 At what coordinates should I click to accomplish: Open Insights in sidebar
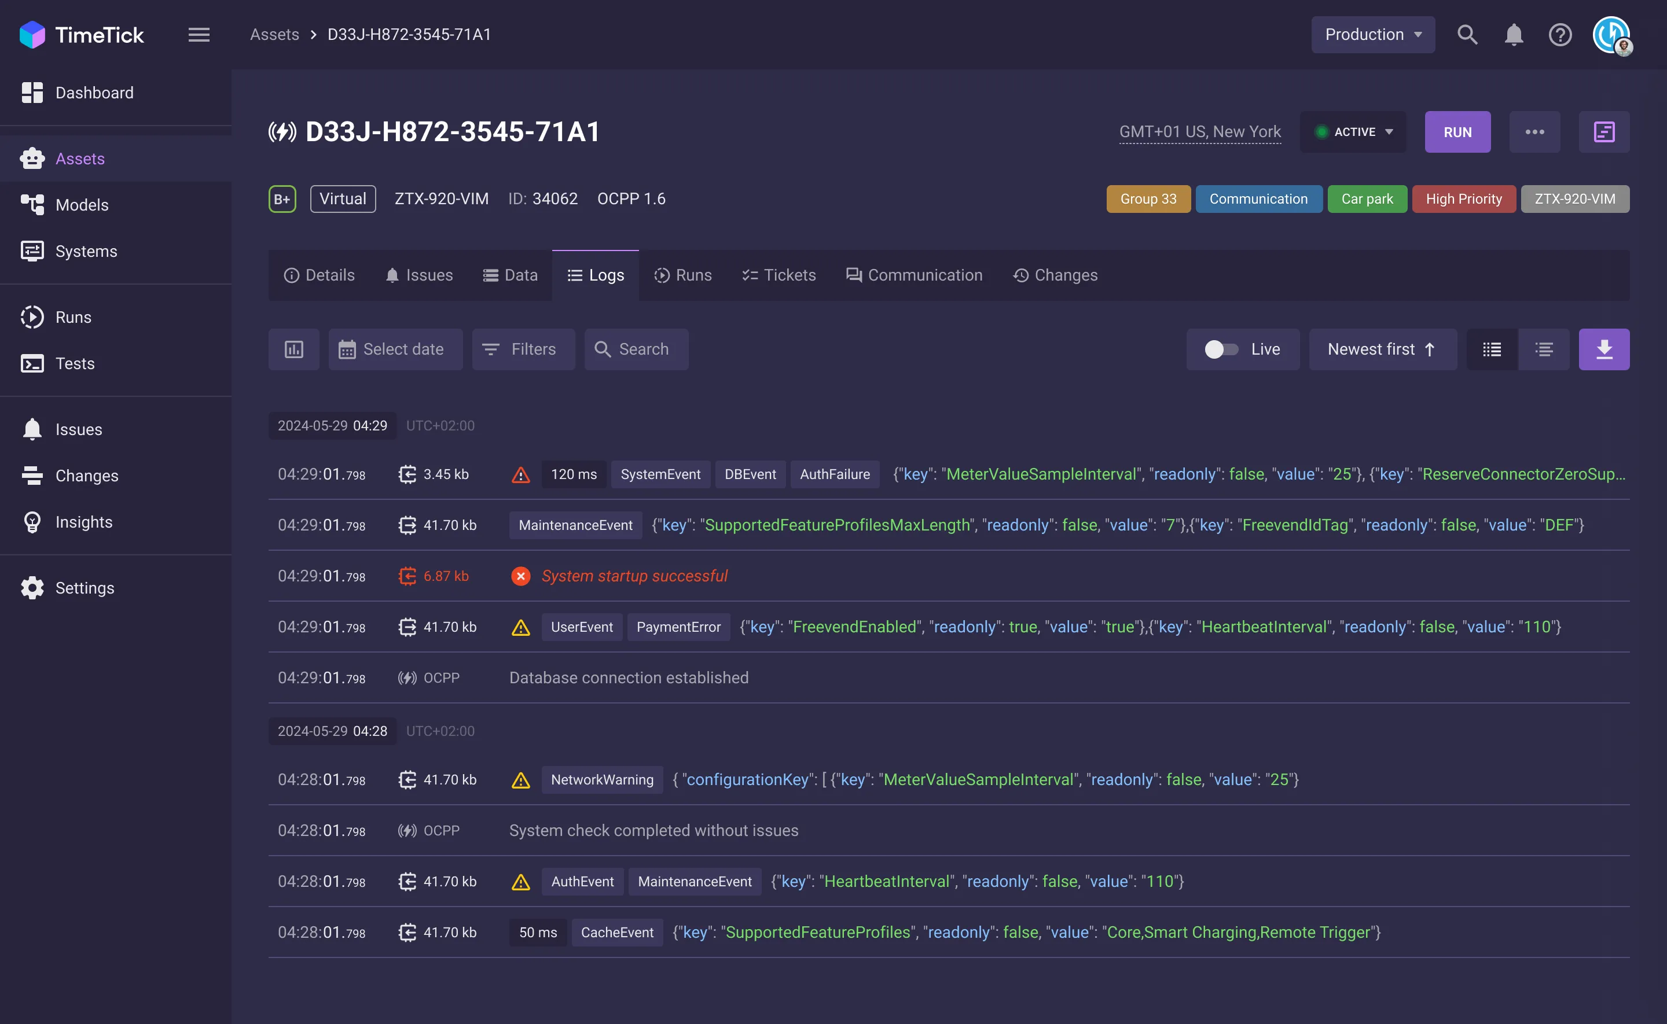[x=116, y=522]
